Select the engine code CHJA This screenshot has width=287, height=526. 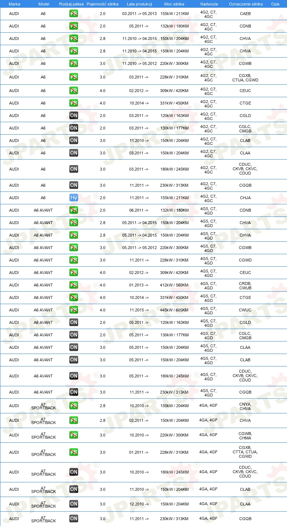[245, 198]
